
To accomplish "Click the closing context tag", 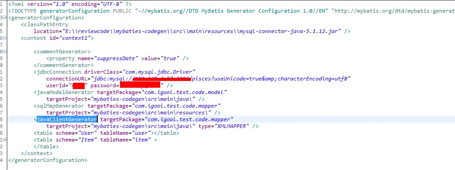I will click(x=37, y=153).
